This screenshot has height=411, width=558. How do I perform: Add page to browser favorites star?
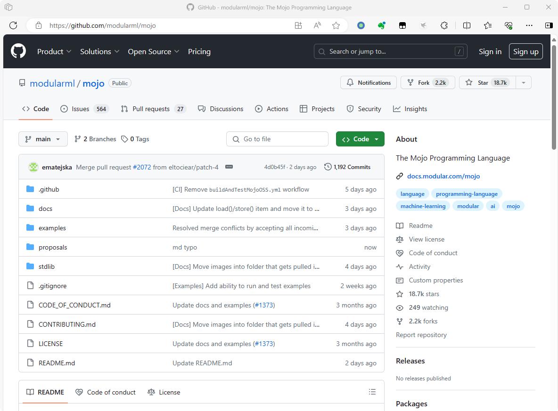(336, 25)
